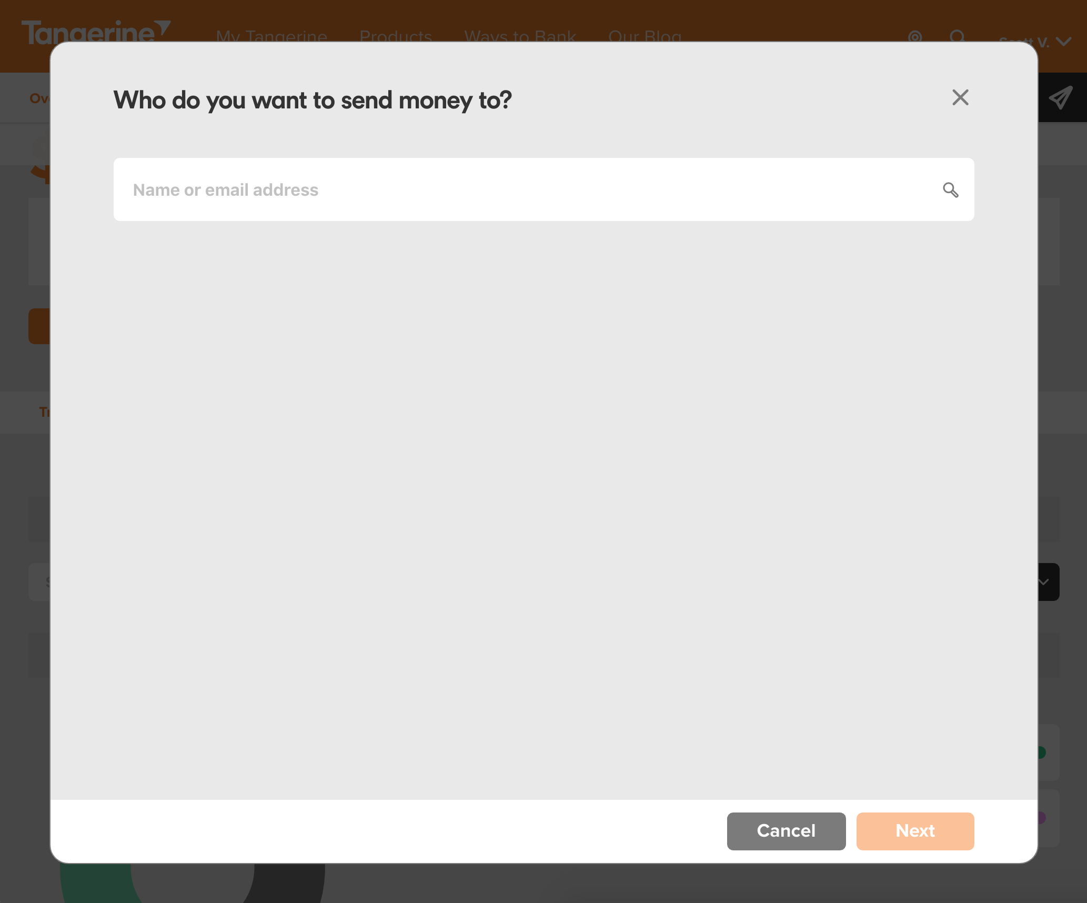The height and width of the screenshot is (903, 1087).
Task: Click the close X button on modal
Action: pyautogui.click(x=960, y=97)
